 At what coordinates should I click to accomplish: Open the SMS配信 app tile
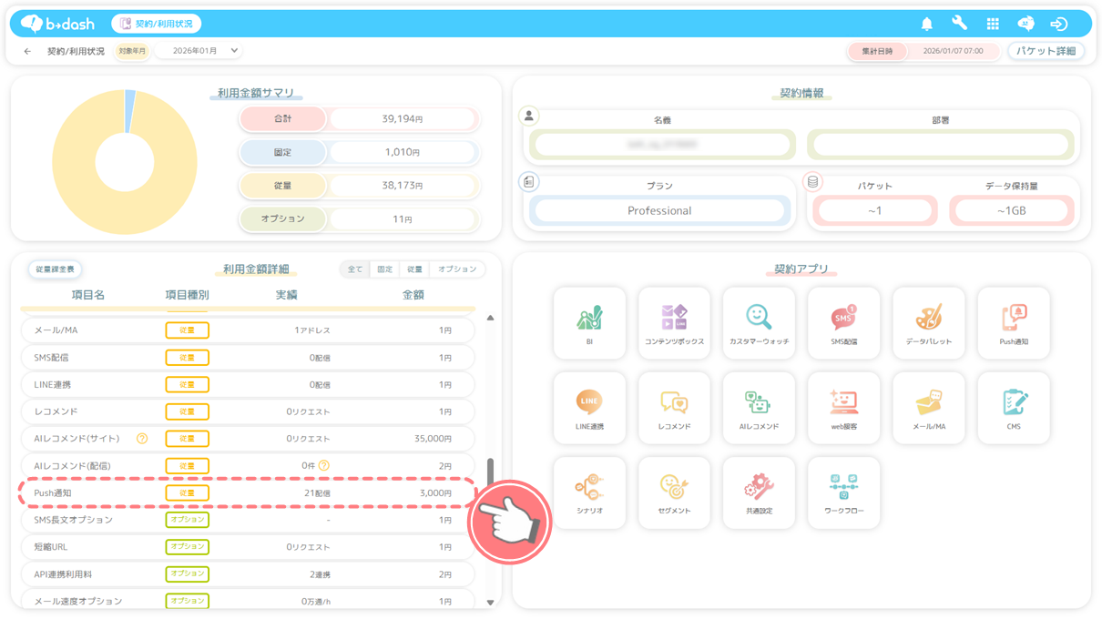[x=843, y=322]
